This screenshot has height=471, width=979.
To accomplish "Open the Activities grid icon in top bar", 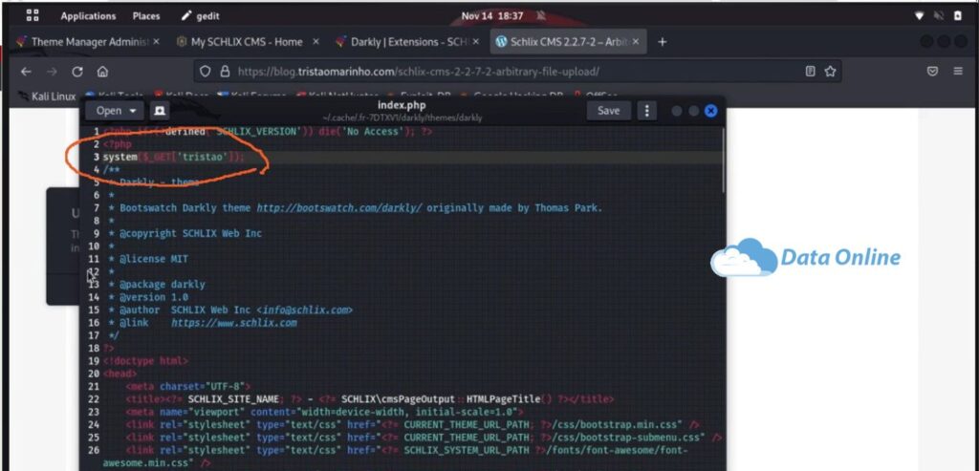I will click(33, 15).
